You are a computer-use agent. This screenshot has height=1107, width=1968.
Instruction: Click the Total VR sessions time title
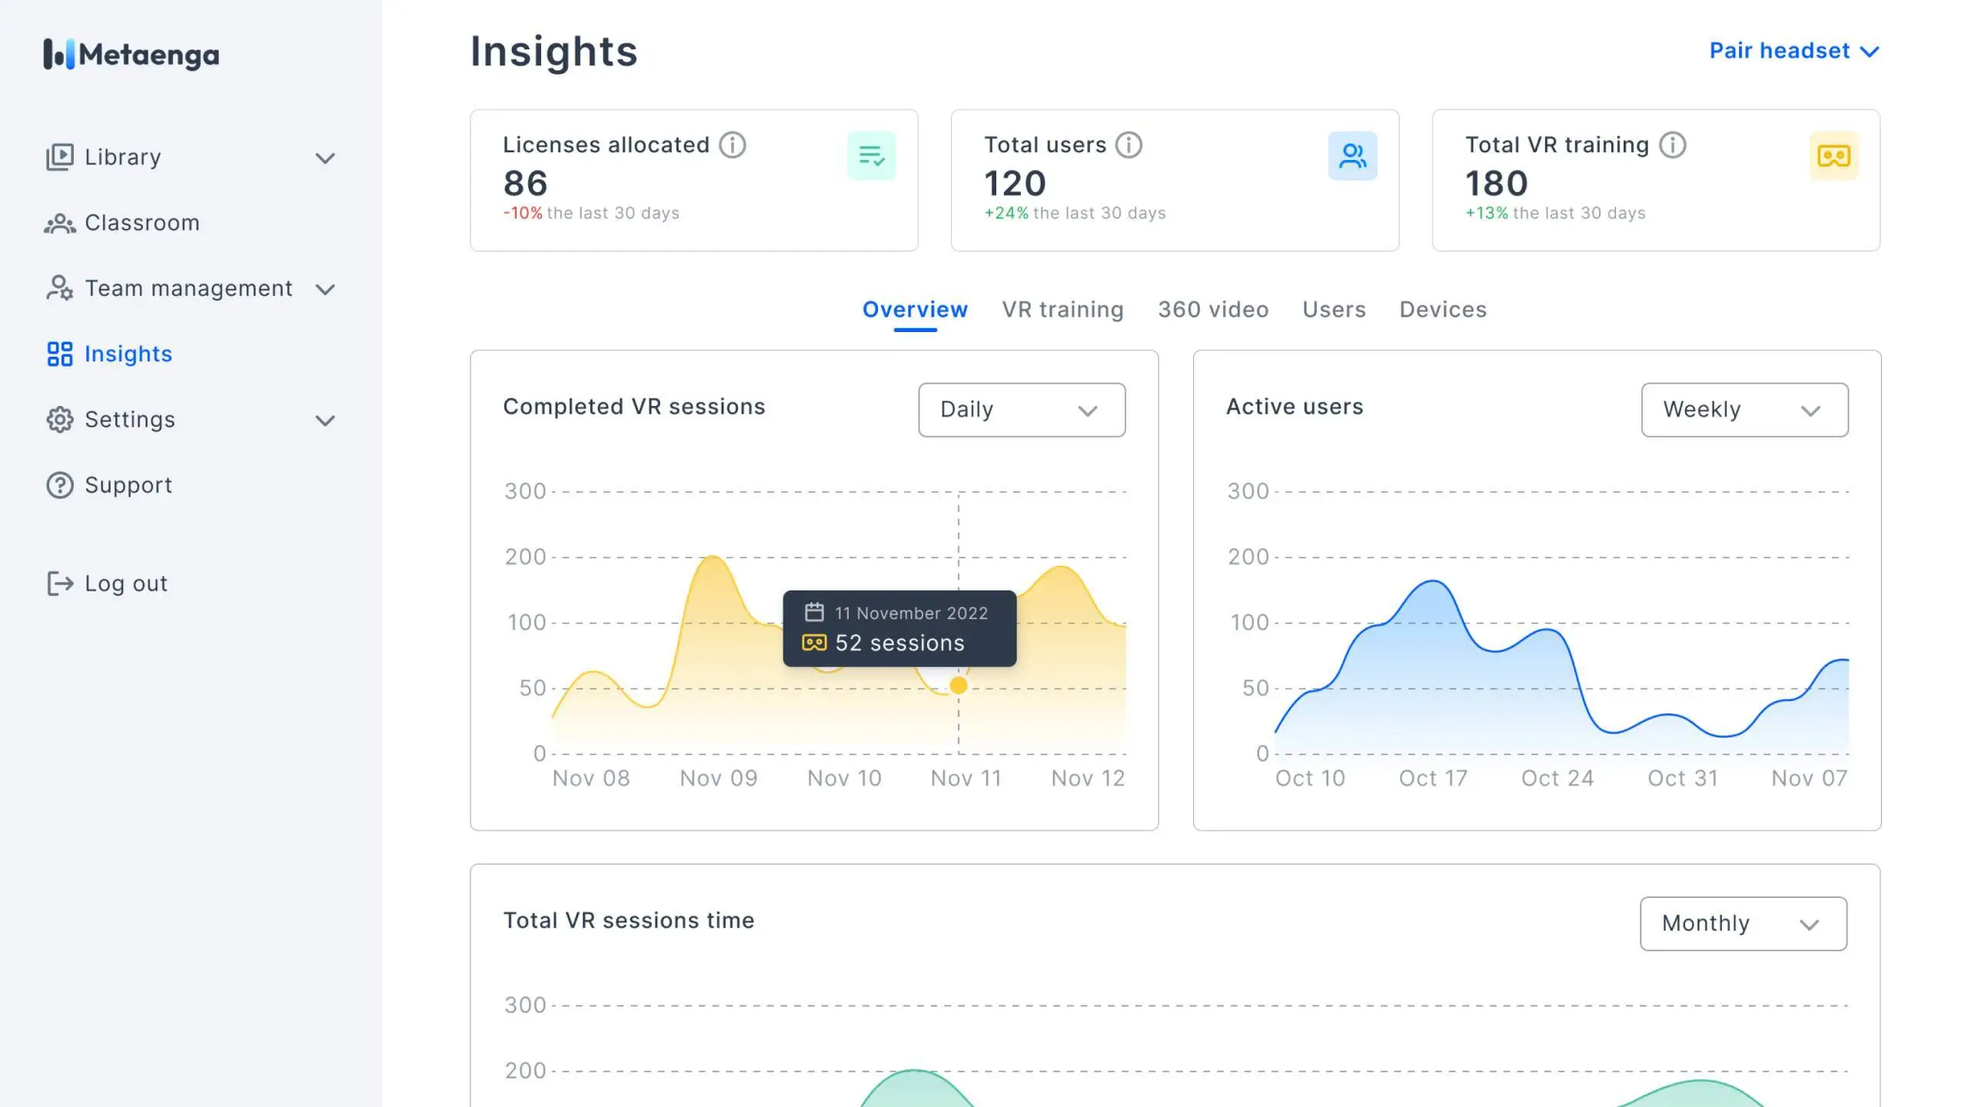pyautogui.click(x=629, y=920)
